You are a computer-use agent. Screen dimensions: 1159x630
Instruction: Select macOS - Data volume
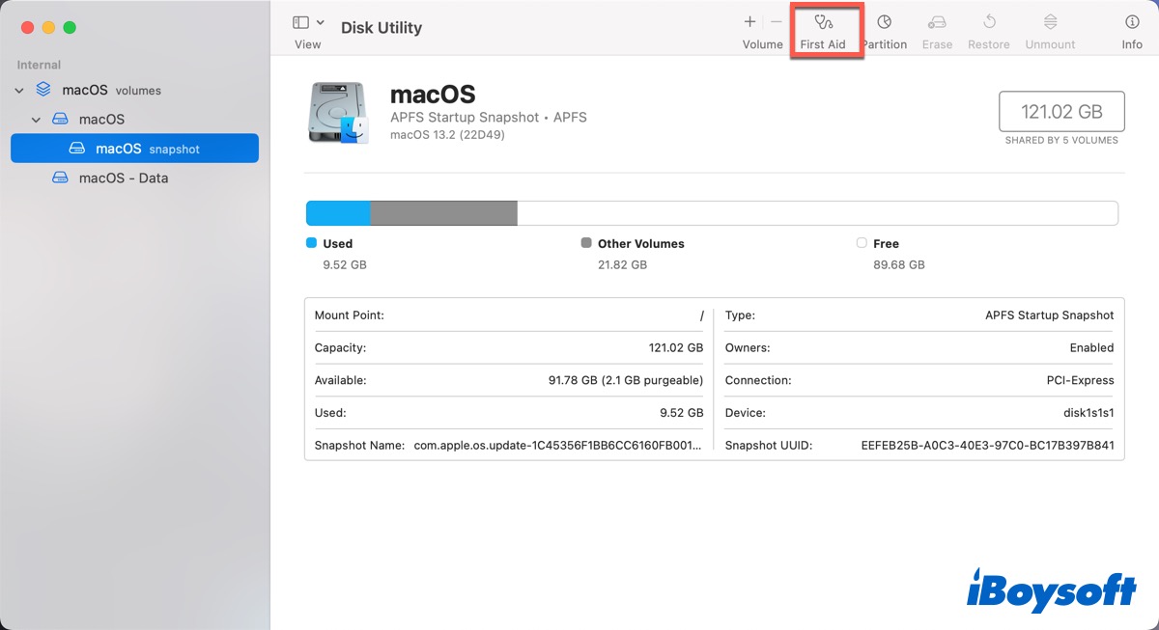[123, 178]
